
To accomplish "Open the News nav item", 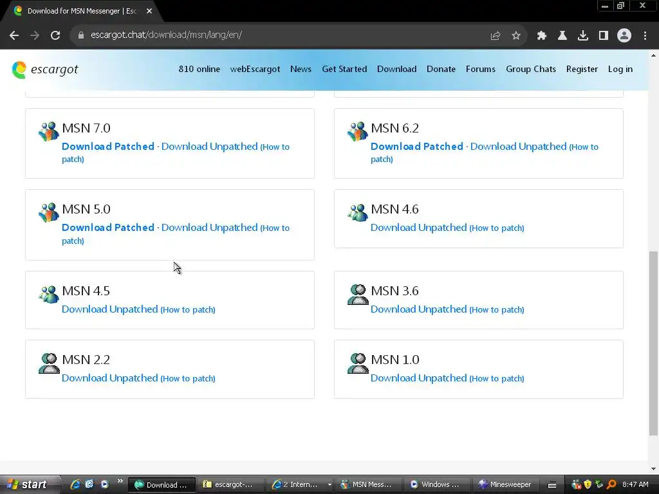I will click(301, 69).
